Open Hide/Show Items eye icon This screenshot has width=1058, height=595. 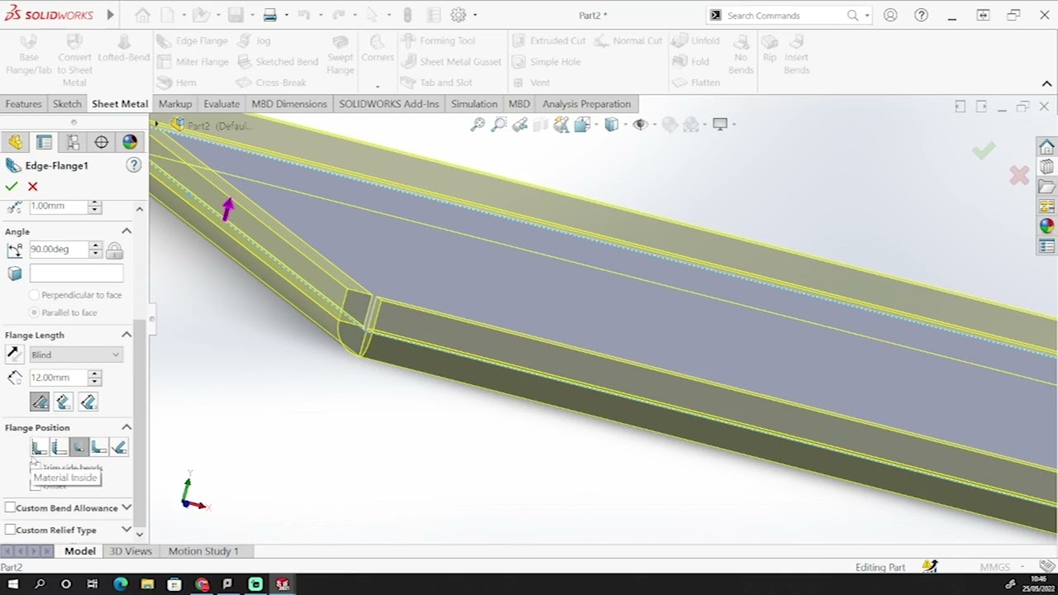[639, 125]
